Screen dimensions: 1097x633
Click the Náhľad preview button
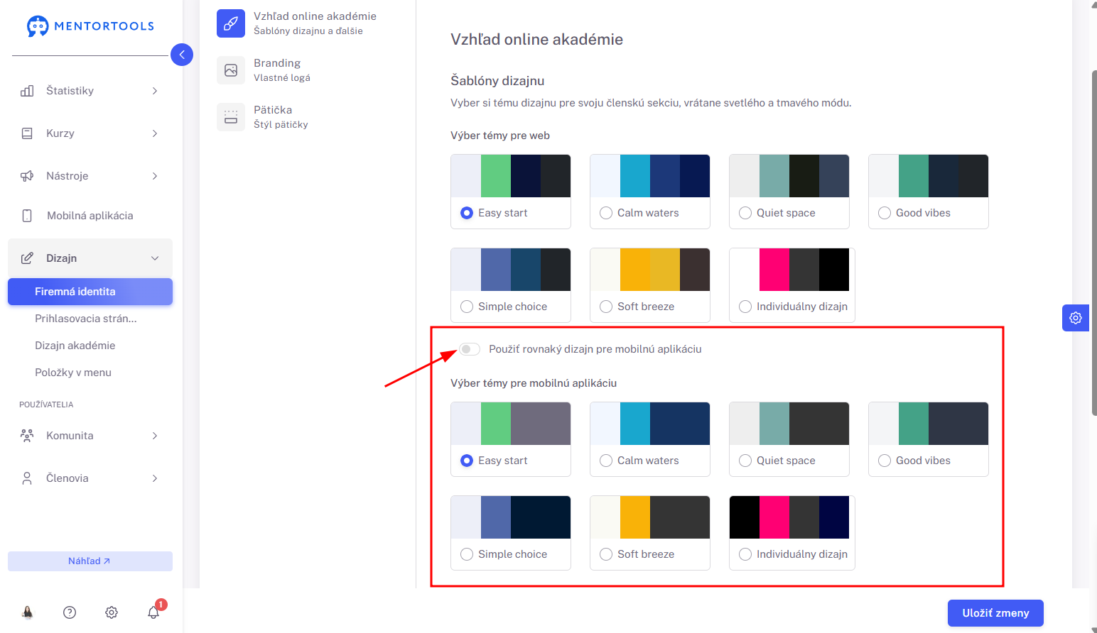[x=90, y=561]
